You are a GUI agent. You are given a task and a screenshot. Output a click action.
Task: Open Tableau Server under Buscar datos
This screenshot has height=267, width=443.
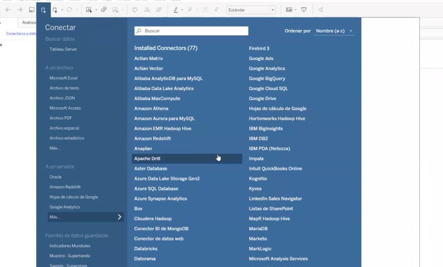(x=63, y=49)
